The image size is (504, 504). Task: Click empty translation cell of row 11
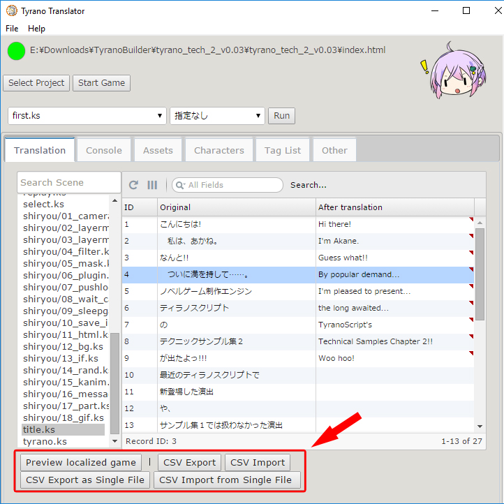pyautogui.click(x=394, y=392)
